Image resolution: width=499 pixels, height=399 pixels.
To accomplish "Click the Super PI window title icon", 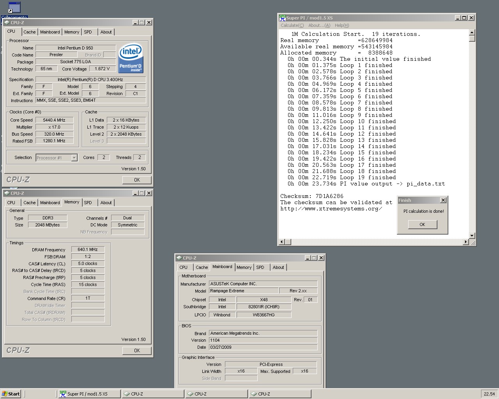I will click(282, 18).
